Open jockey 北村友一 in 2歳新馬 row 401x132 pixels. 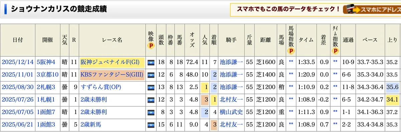[x=231, y=125]
